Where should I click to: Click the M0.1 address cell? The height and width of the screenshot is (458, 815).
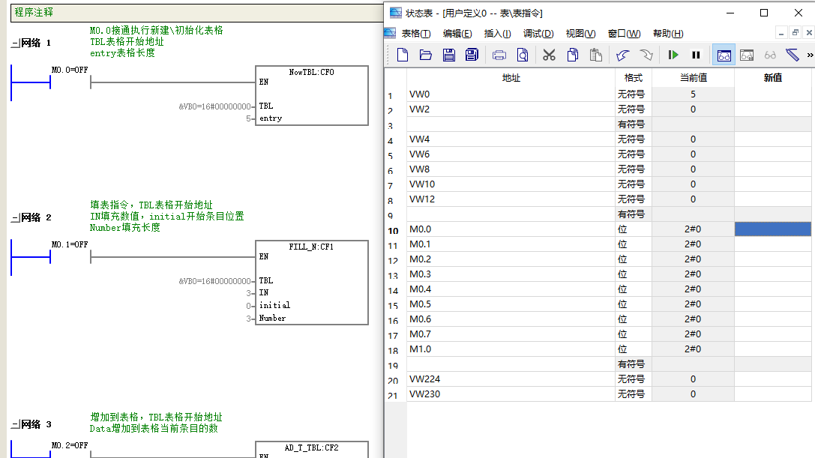click(x=511, y=244)
